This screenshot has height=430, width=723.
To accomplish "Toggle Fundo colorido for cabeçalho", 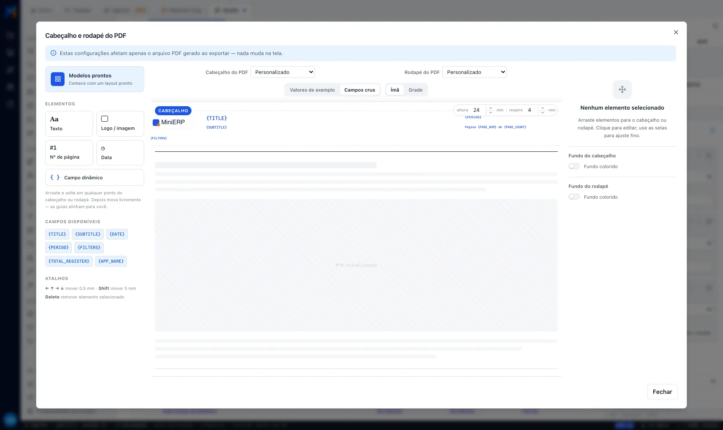I will (x=574, y=166).
